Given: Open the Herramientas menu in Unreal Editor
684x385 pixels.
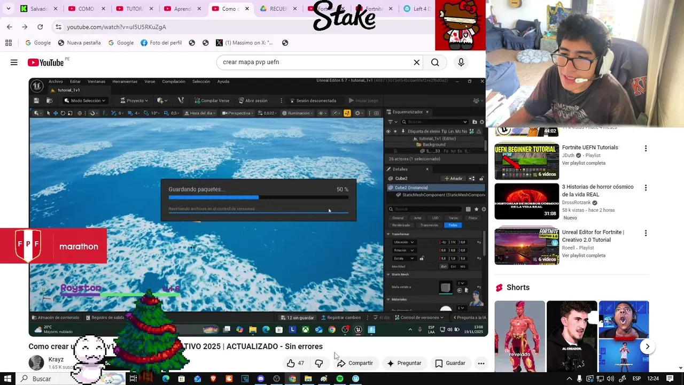Looking at the screenshot, I should [125, 81].
